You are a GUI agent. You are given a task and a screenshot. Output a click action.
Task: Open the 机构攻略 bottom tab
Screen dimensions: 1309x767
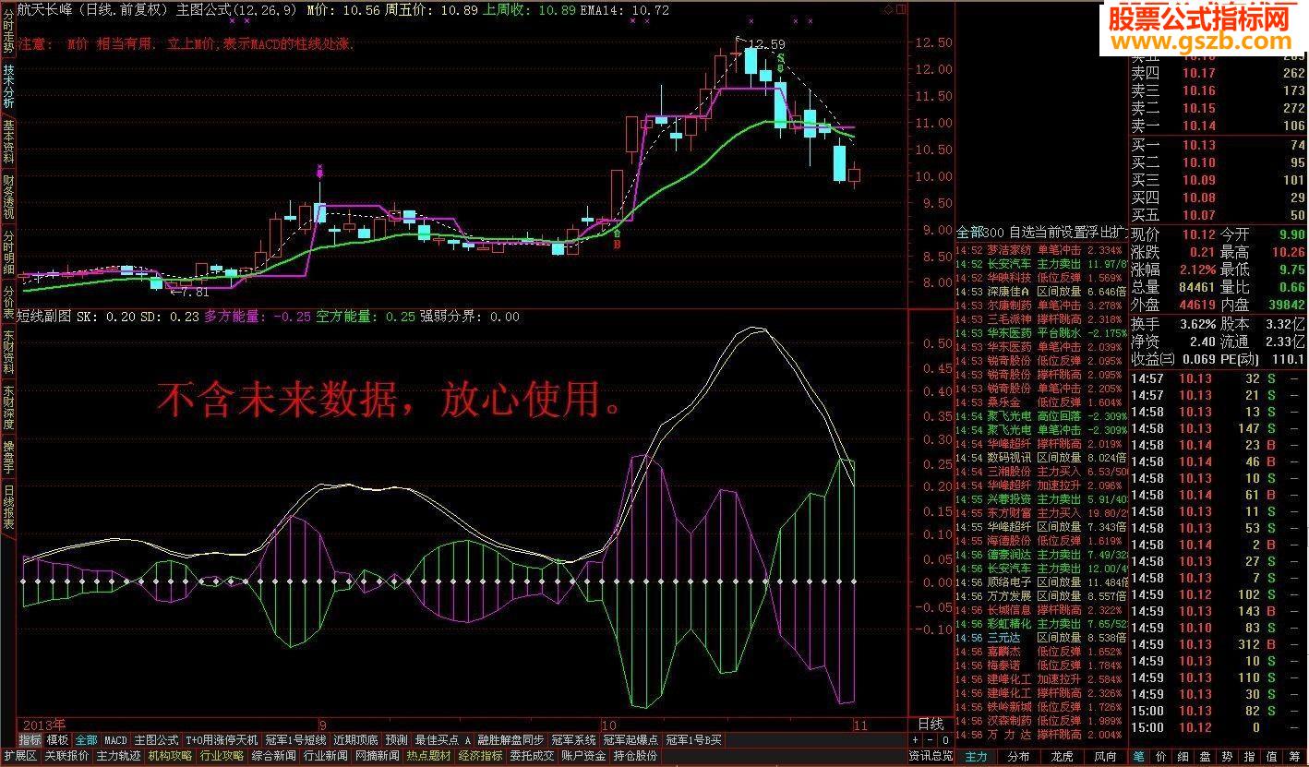pos(170,756)
